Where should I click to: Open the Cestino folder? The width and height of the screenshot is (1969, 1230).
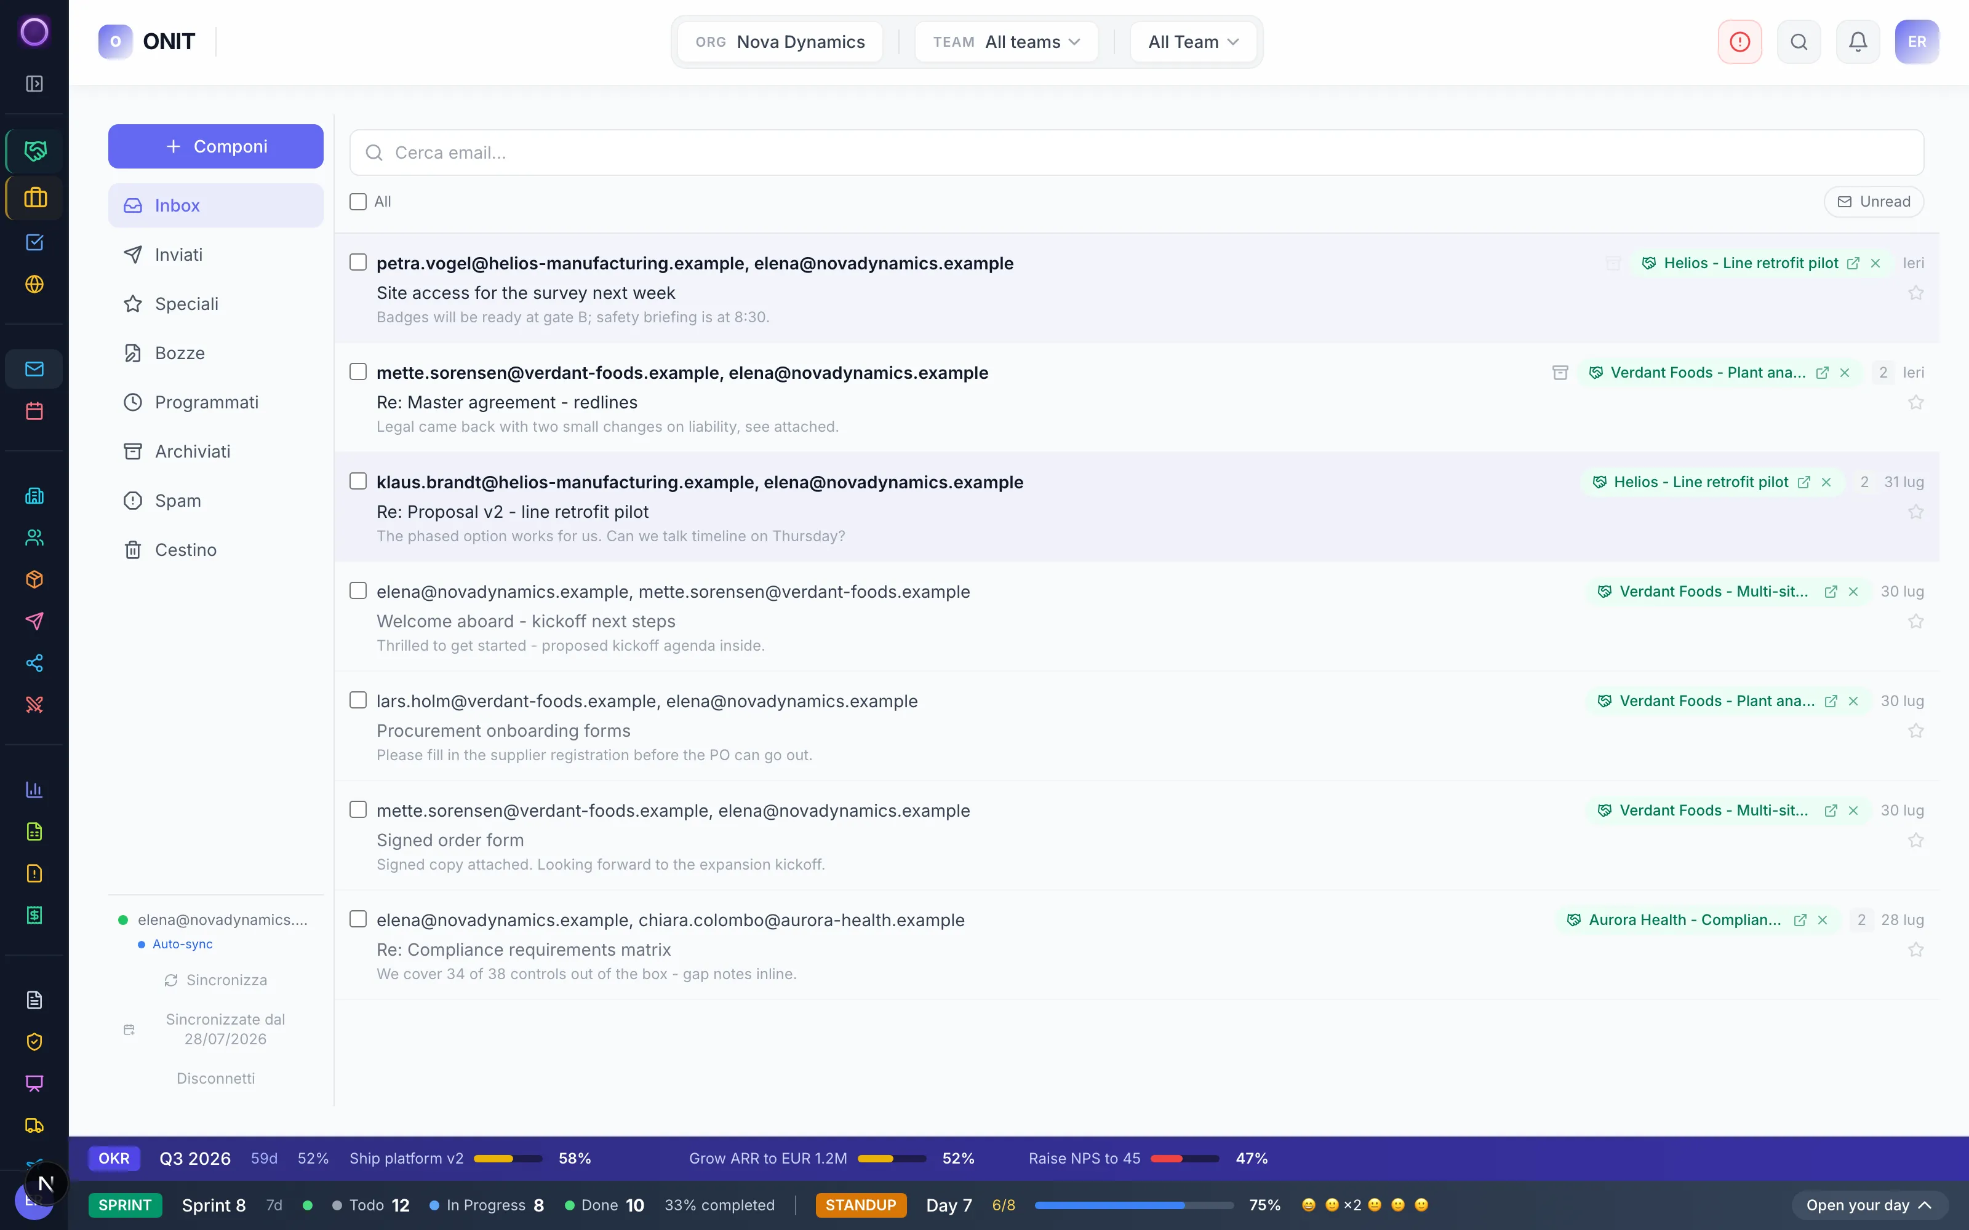[215, 550]
